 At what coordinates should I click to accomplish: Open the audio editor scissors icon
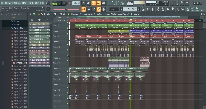pyautogui.click(x=177, y=3)
